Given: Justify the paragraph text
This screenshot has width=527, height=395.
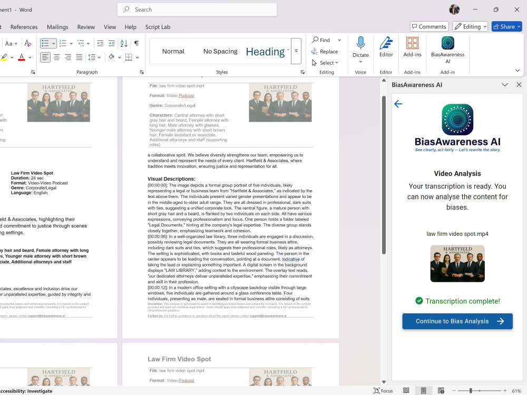Looking at the screenshot, I should pyautogui.click(x=79, y=57).
